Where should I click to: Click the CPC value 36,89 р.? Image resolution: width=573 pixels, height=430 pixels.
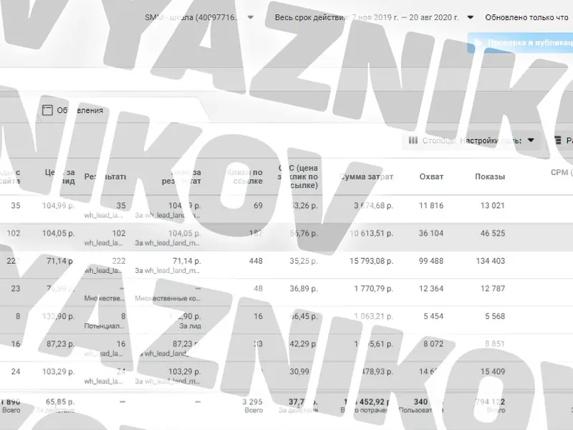click(303, 289)
